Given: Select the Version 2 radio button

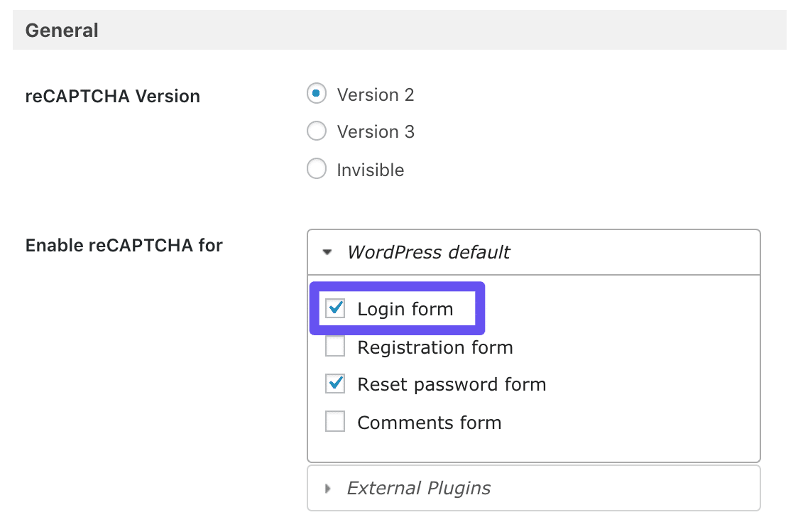Looking at the screenshot, I should [x=317, y=93].
